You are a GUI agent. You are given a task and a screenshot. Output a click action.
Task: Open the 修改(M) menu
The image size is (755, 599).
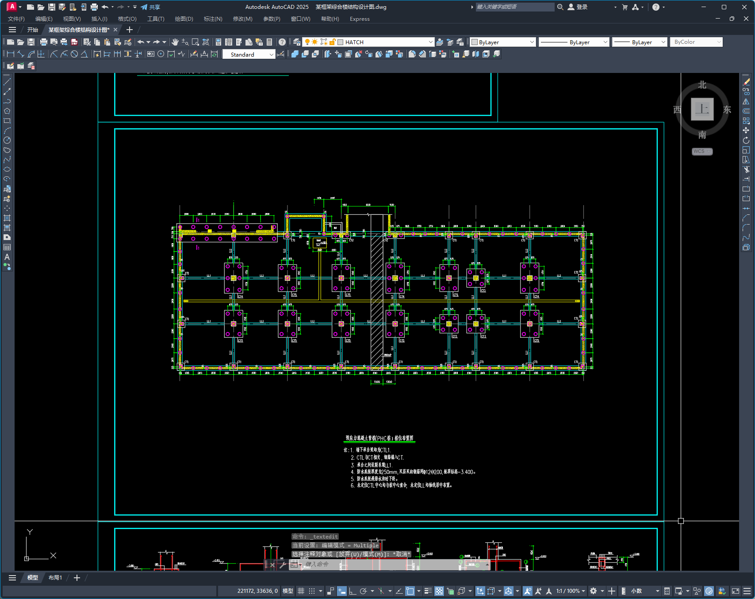tap(242, 19)
